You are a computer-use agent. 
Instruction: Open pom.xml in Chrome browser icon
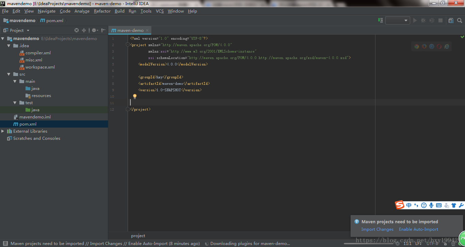[x=417, y=46]
